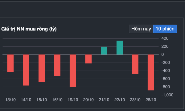The width and height of the screenshot is (185, 111).
Task: Click the red bar for 13/10
Action: (10, 63)
